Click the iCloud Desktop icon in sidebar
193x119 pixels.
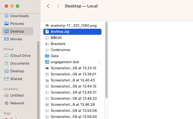[6, 71]
